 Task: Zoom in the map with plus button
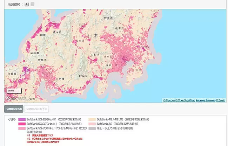pyautogui.click(x=26, y=4)
